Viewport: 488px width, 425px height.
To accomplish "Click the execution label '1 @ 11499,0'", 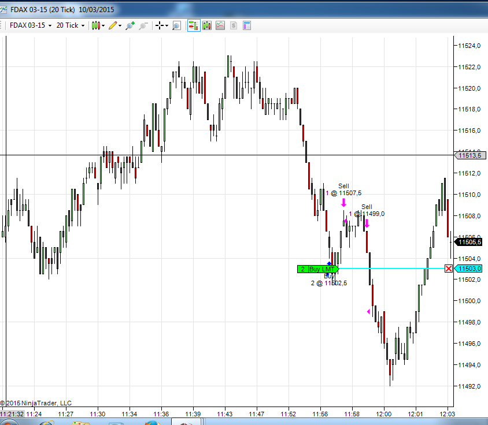I will point(367,214).
